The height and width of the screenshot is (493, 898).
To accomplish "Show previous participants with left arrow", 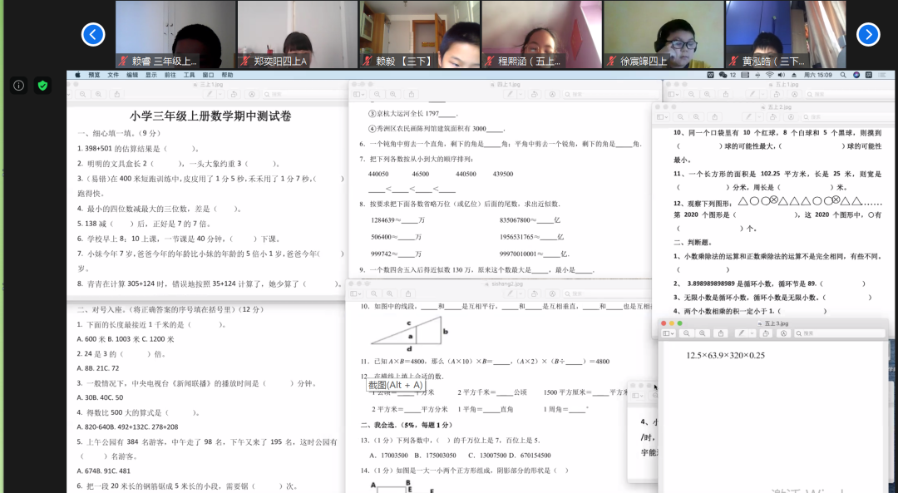I will tap(93, 34).
